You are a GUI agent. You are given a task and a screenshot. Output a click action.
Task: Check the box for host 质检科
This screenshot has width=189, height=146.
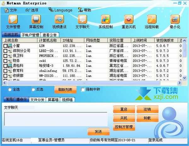(x=5, y=66)
